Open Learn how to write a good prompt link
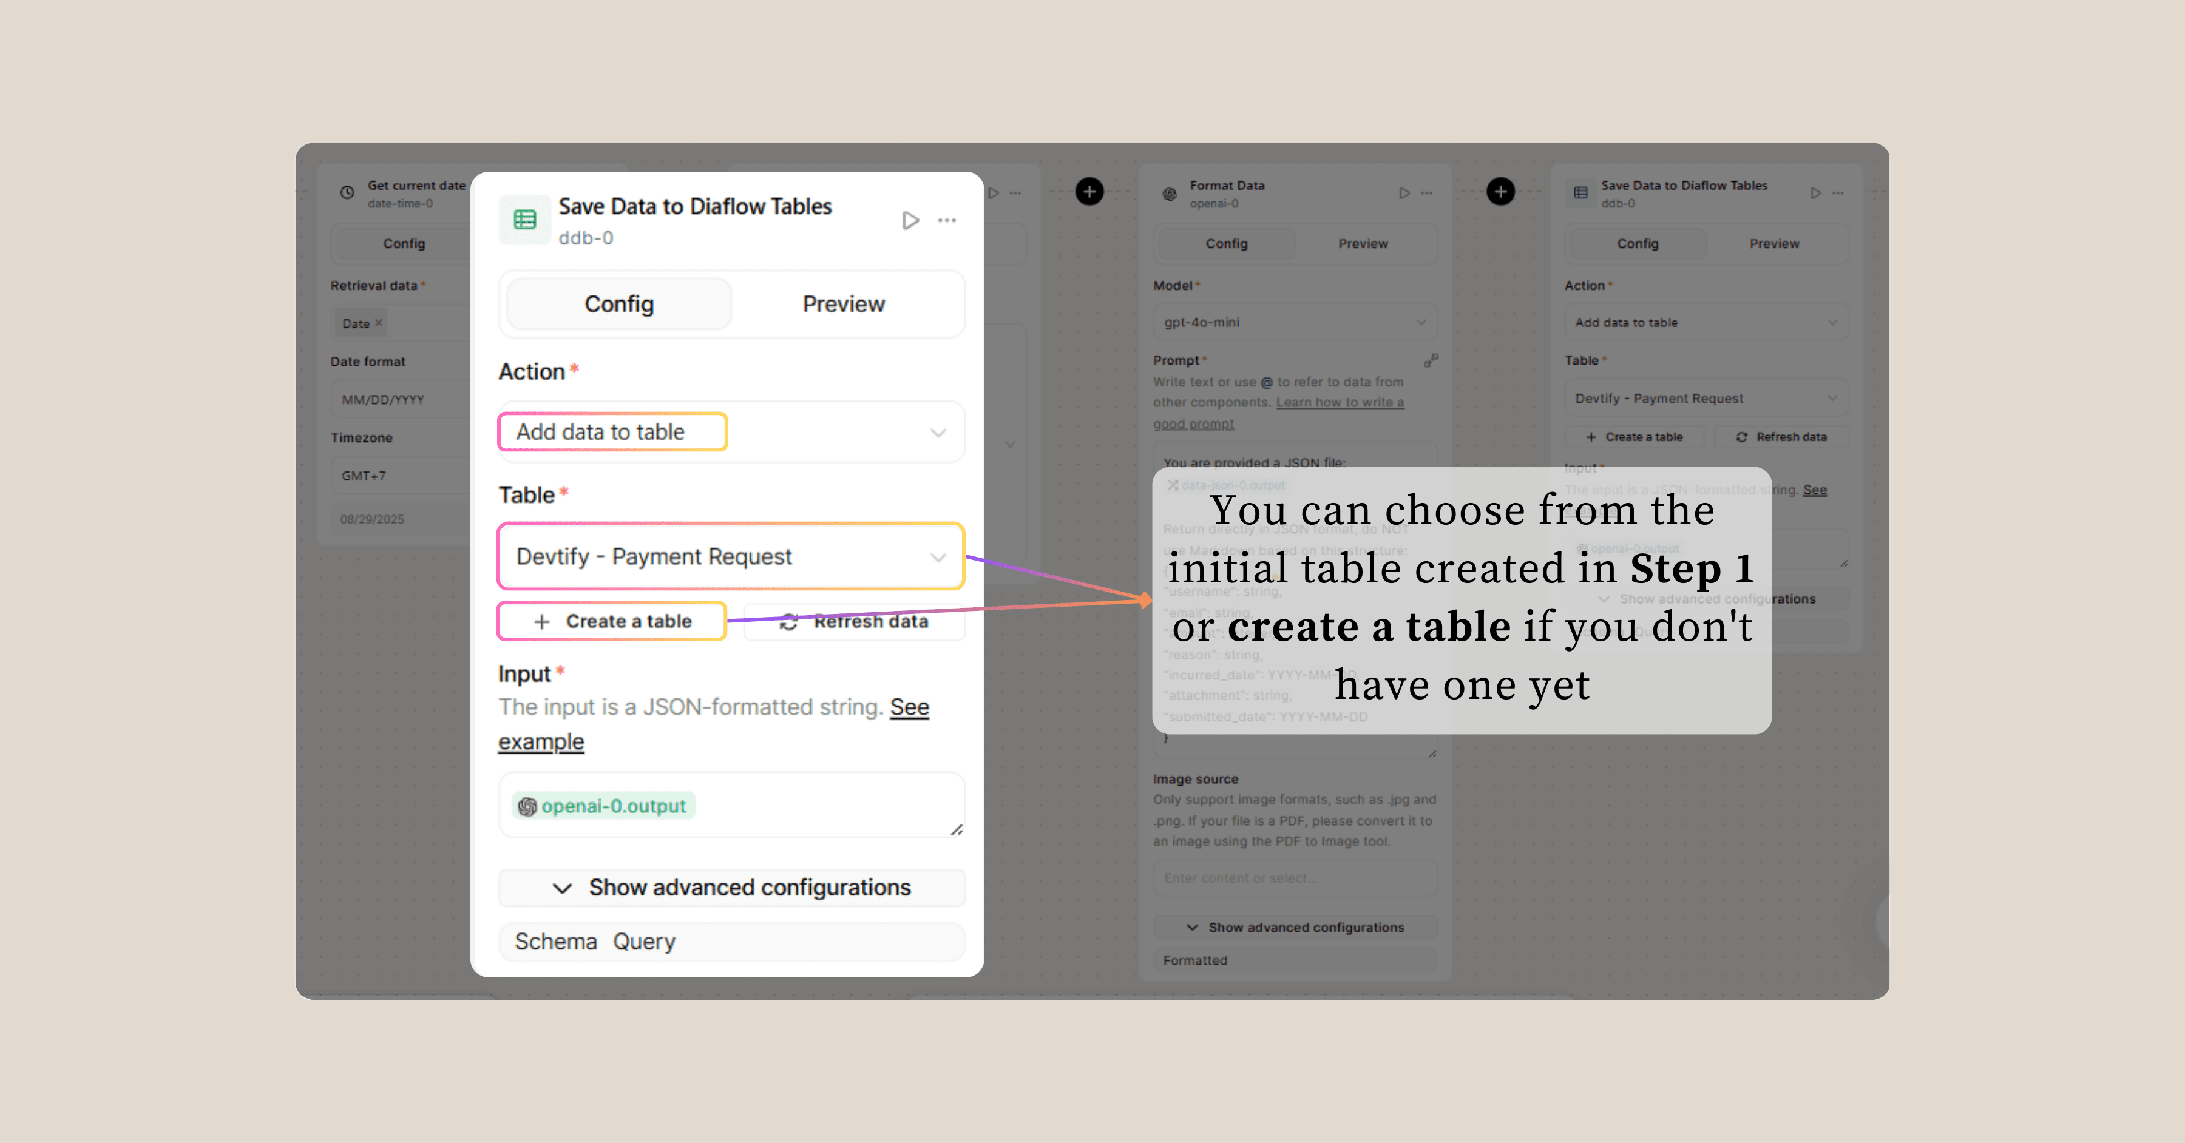The width and height of the screenshot is (2185, 1143). (1340, 403)
